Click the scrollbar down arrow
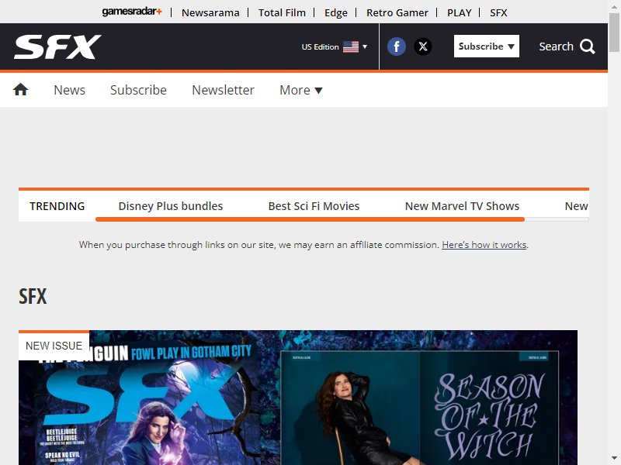 614,458
